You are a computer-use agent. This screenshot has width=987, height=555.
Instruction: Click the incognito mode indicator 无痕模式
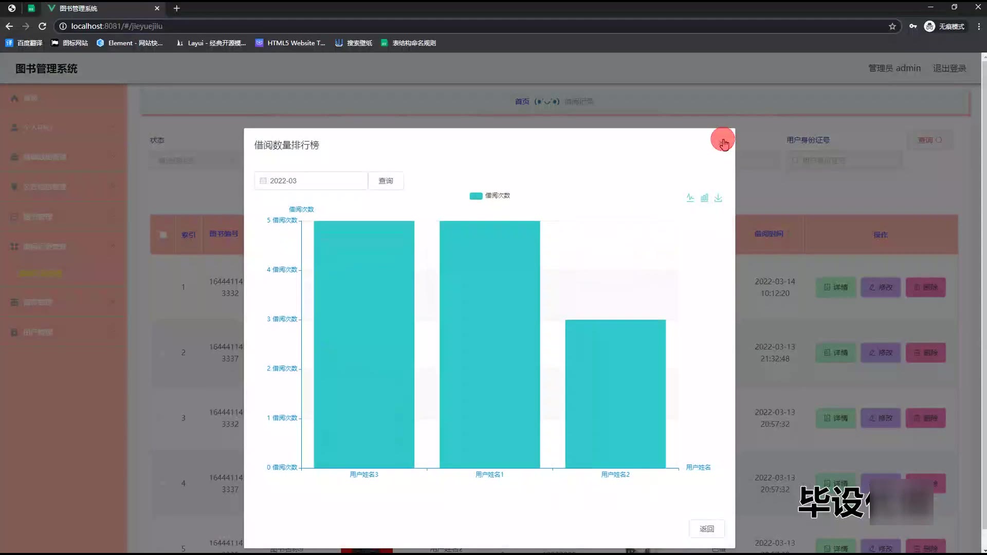pyautogui.click(x=944, y=26)
